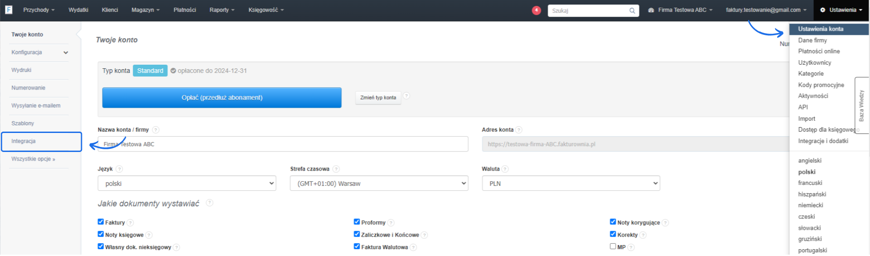Viewport: 870px width, 256px height.
Task: Click help icon next to Jakie dokumenty wystawiać
Action: point(209,203)
